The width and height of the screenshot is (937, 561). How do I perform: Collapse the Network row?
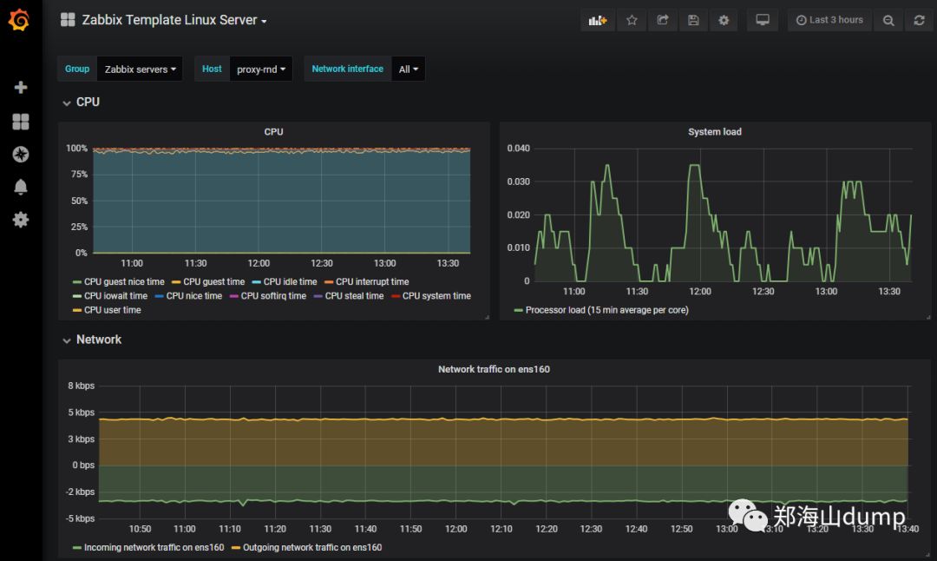tap(92, 340)
